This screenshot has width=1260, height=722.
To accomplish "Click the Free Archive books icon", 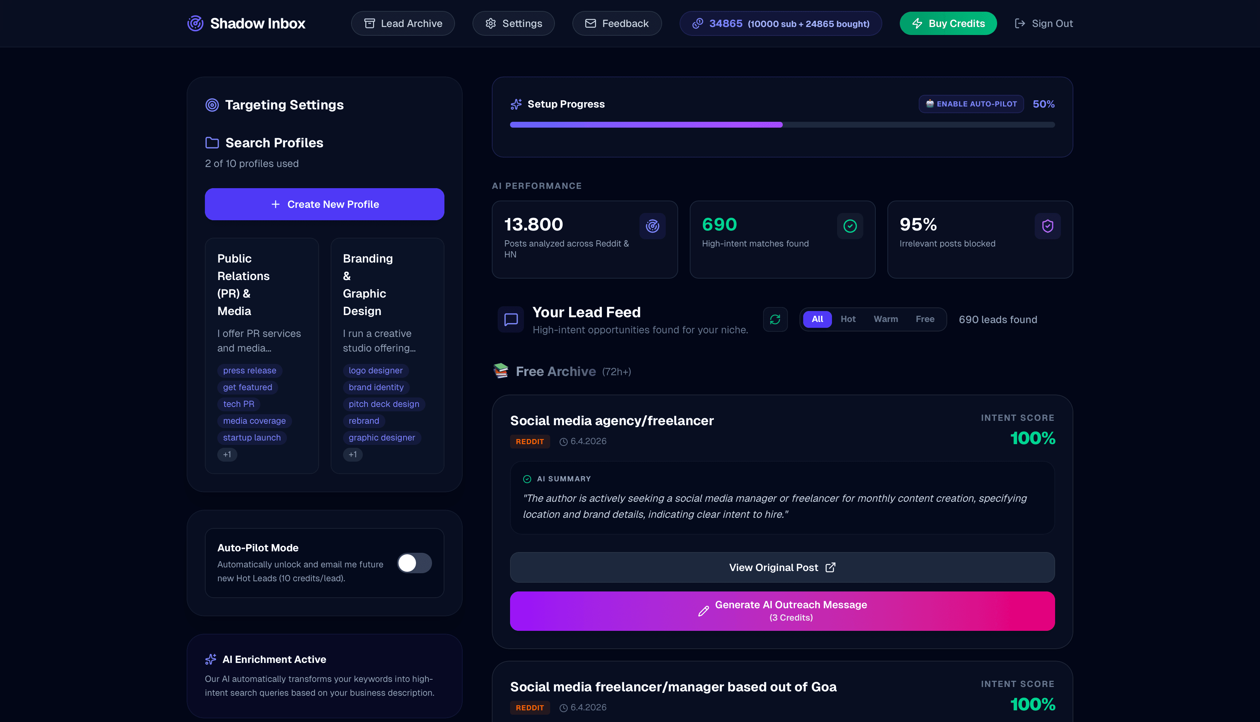I will click(x=501, y=371).
